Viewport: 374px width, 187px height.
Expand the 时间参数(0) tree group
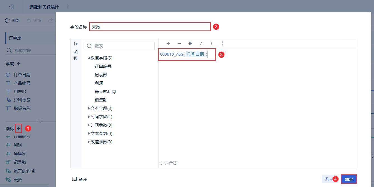pos(89,125)
